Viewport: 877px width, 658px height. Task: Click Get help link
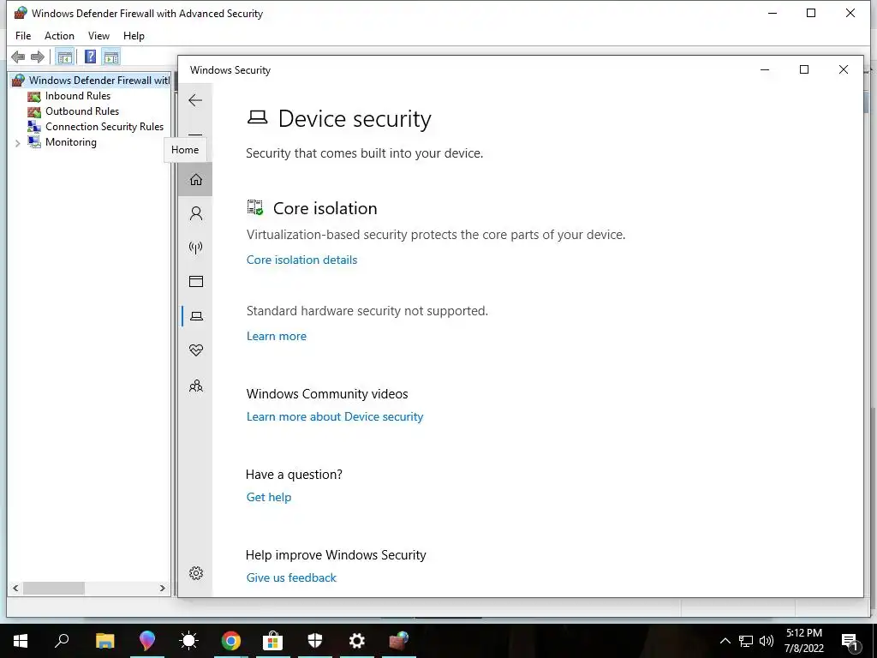[x=268, y=498]
